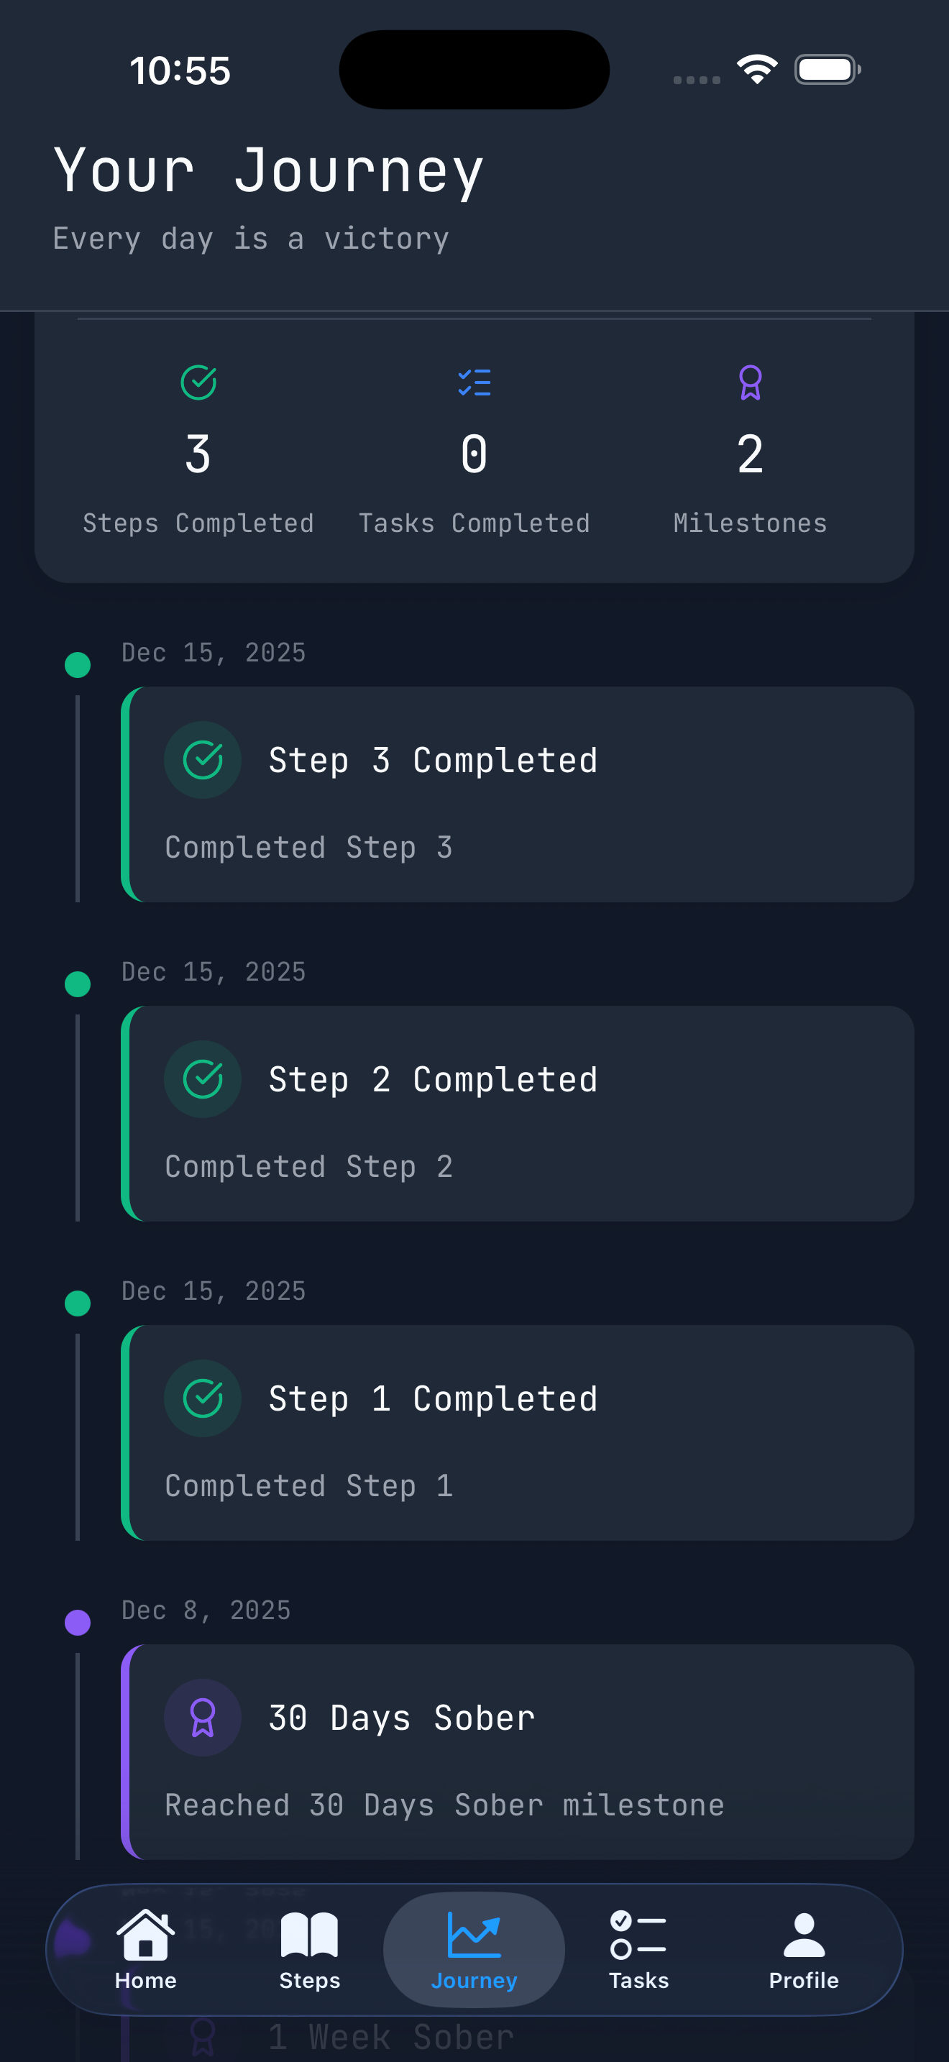Tap the checkmark circle on Step 3 card
949x2062 pixels.
coord(203,759)
